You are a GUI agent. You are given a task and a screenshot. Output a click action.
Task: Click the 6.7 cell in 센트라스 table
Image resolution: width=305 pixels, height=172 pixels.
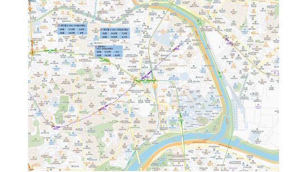[118, 52]
